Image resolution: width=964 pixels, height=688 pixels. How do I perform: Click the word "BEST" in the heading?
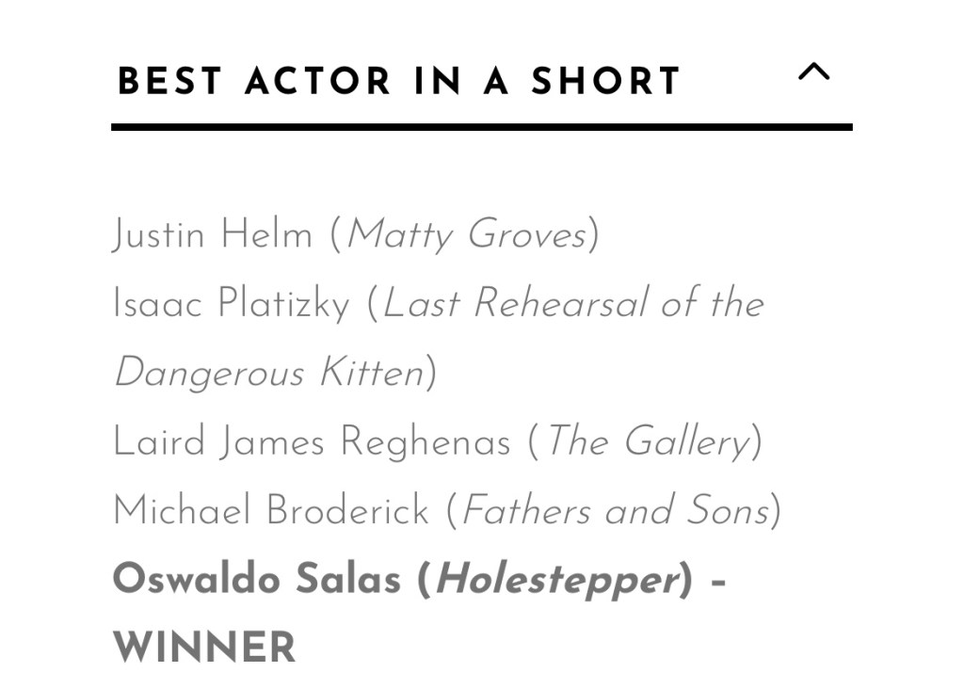(169, 82)
